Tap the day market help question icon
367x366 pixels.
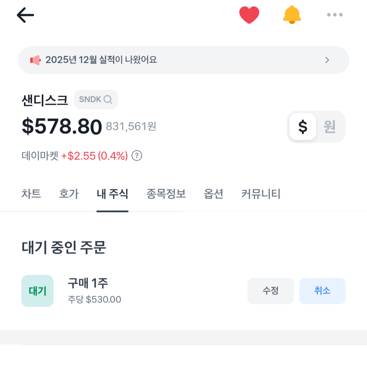(137, 156)
